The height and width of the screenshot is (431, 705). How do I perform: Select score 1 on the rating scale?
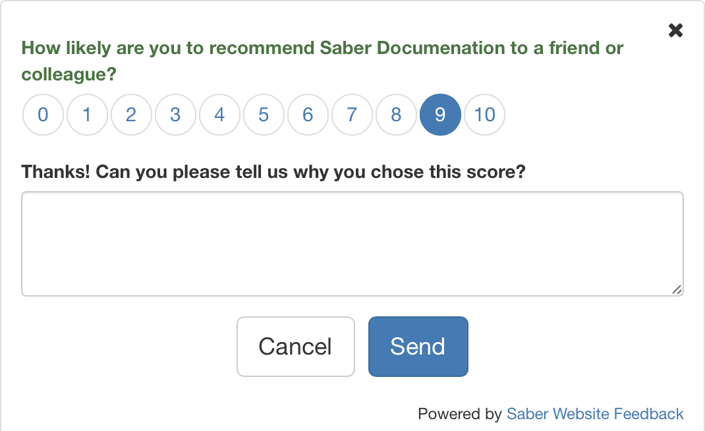pos(87,115)
